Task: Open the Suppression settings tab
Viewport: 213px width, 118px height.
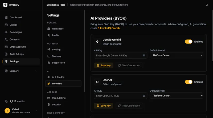Action: [x=63, y=63]
